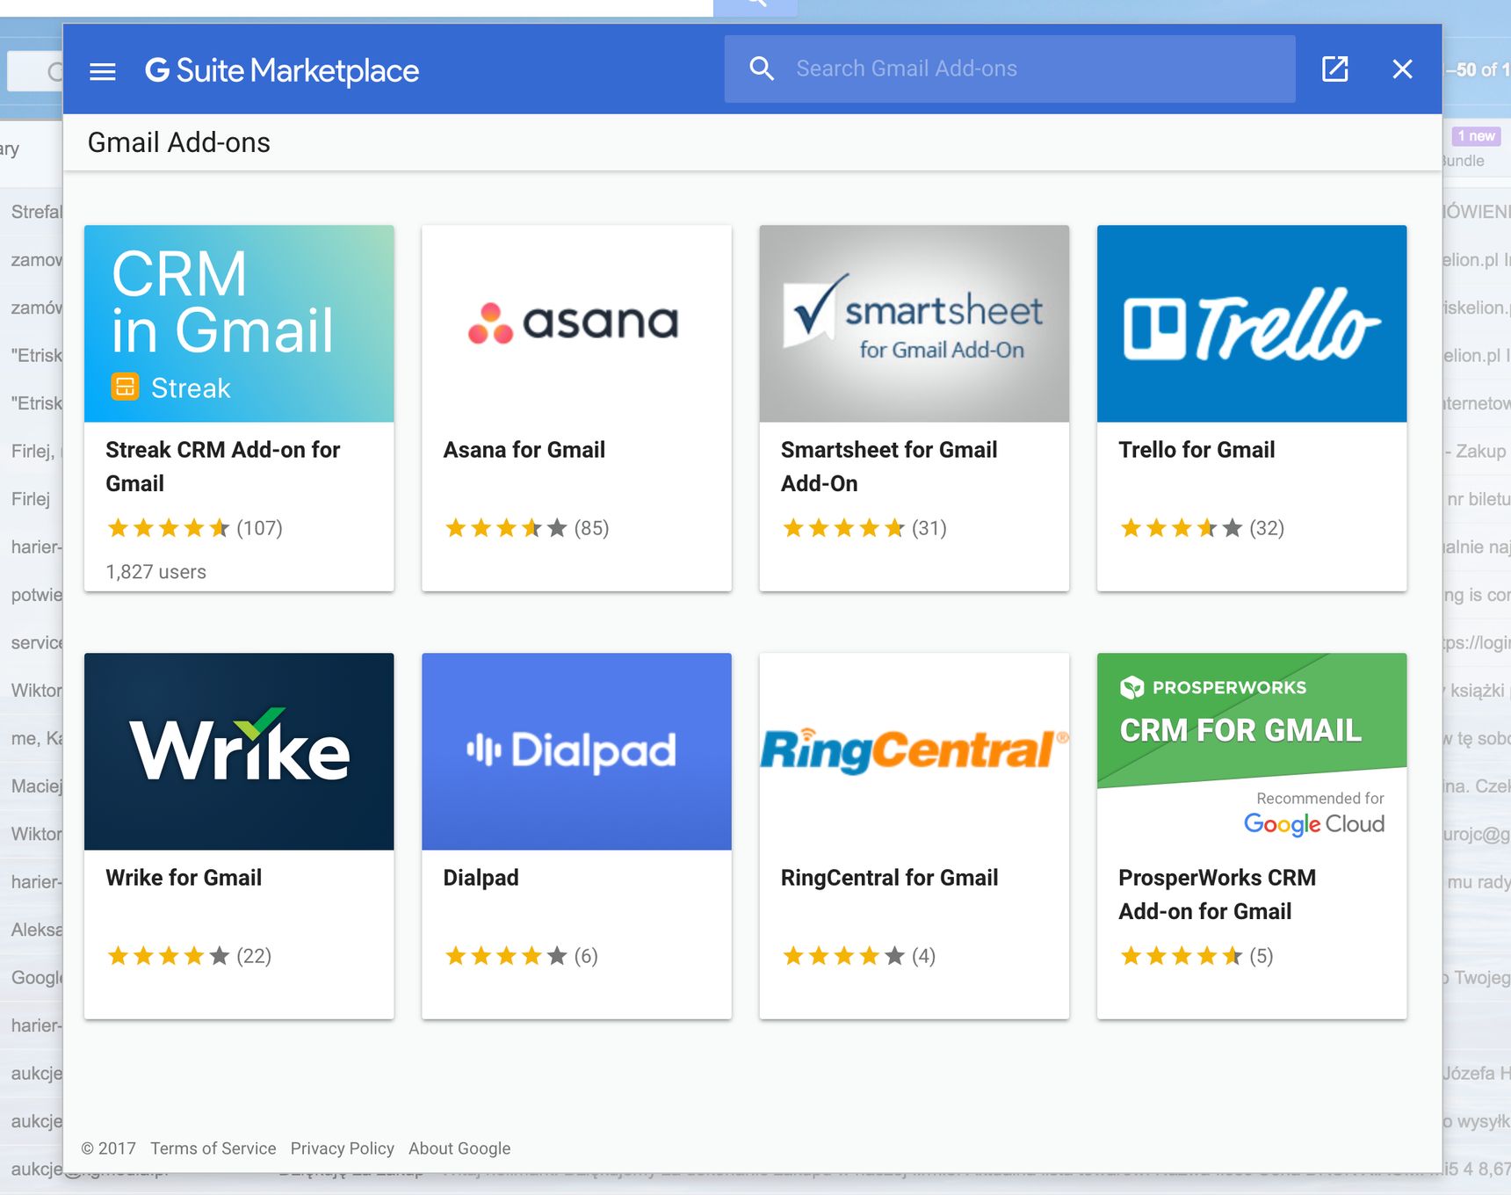
Task: Open the Smartsheet for Gmail Add-On image
Action: coord(914,323)
